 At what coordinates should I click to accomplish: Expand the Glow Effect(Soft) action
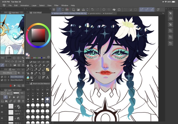(8, 80)
